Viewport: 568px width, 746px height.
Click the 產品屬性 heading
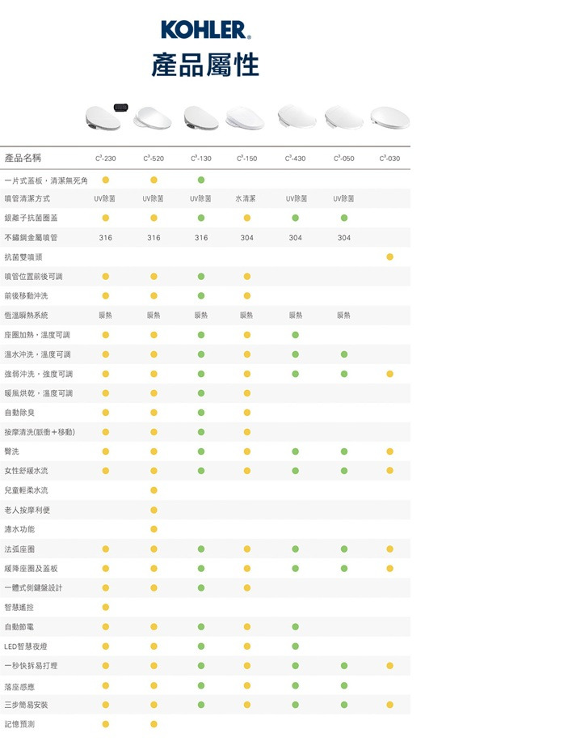(x=205, y=65)
